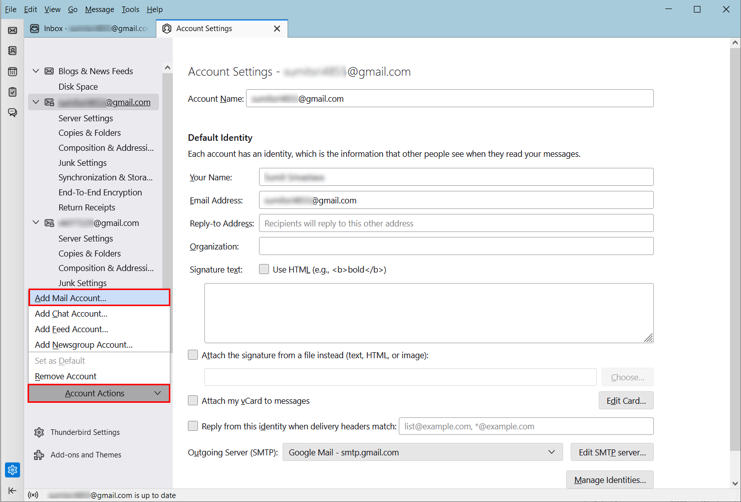Collapse the non-highlighted Gmail account tree node
The width and height of the screenshot is (741, 502).
36,223
